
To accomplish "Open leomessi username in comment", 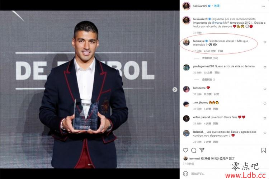I will tap(199, 41).
